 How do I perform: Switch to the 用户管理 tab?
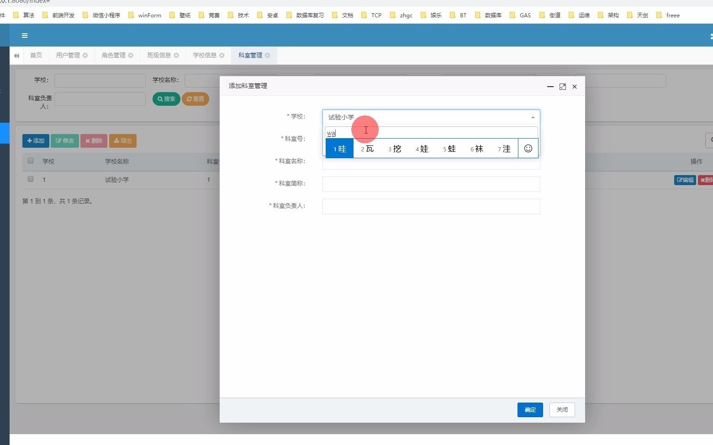tap(68, 55)
